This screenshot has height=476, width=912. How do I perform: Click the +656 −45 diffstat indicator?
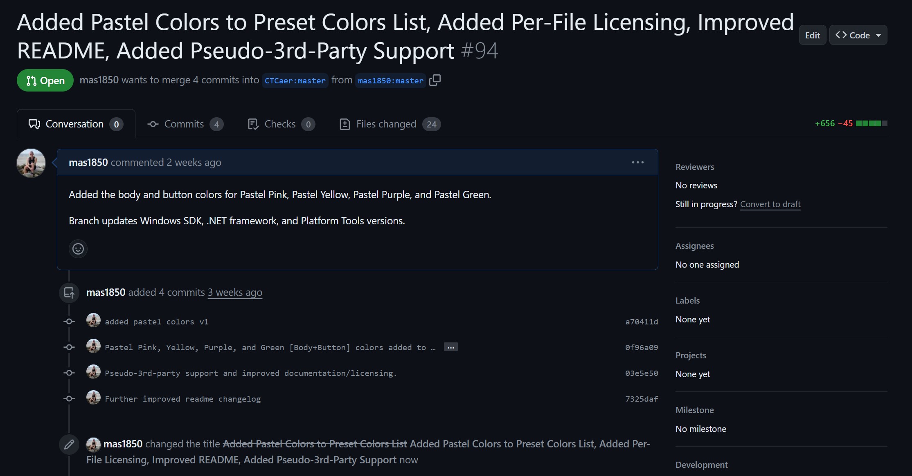point(851,123)
